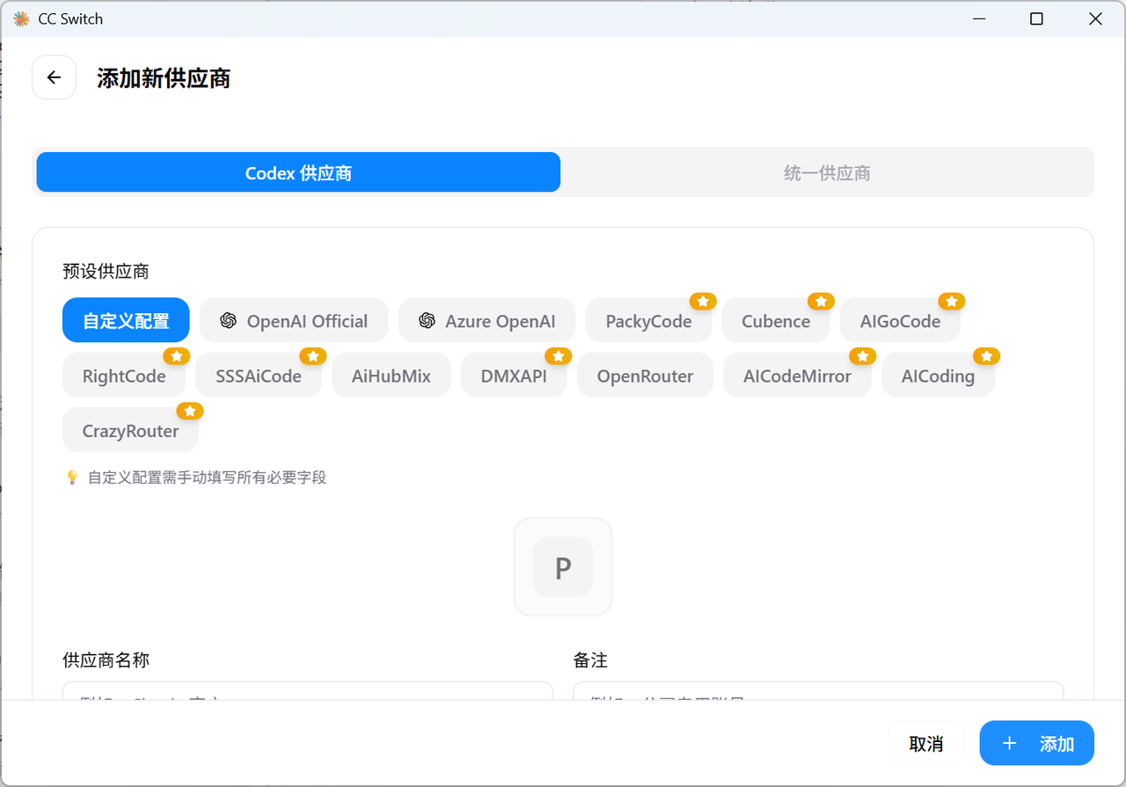The height and width of the screenshot is (787, 1126).
Task: Click the star badge on AICodeMirror
Action: pos(863,356)
